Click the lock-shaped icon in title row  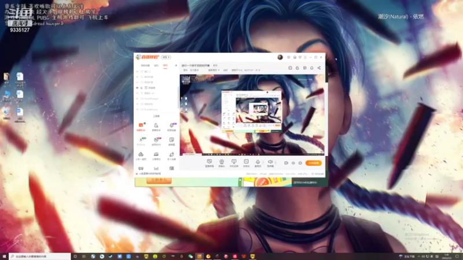pyautogui.click(x=297, y=68)
